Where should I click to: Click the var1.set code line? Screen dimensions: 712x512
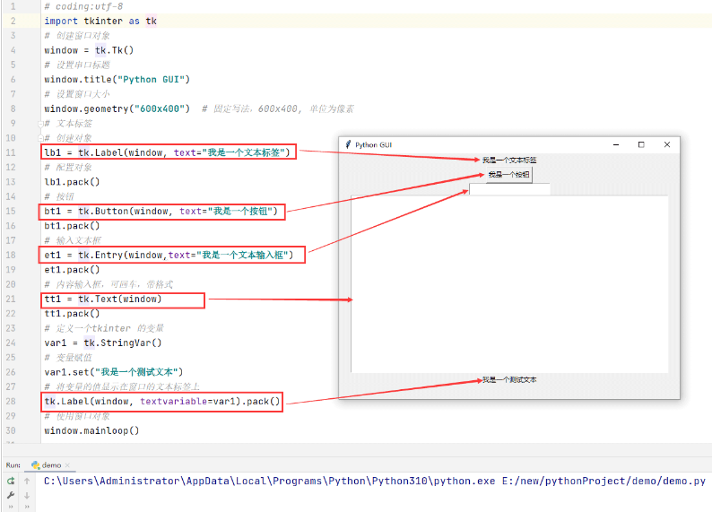(114, 372)
